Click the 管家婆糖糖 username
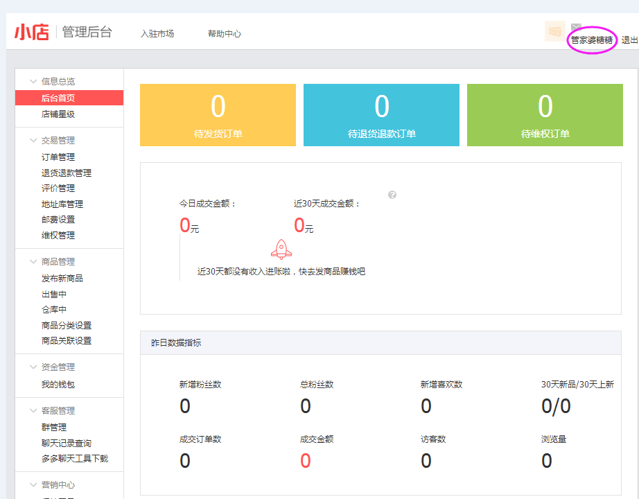 (x=592, y=40)
